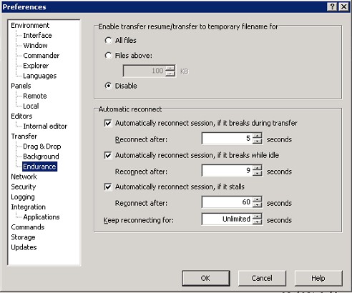Select the Disable radio button
Screen dimensions: 352x293
(108, 86)
